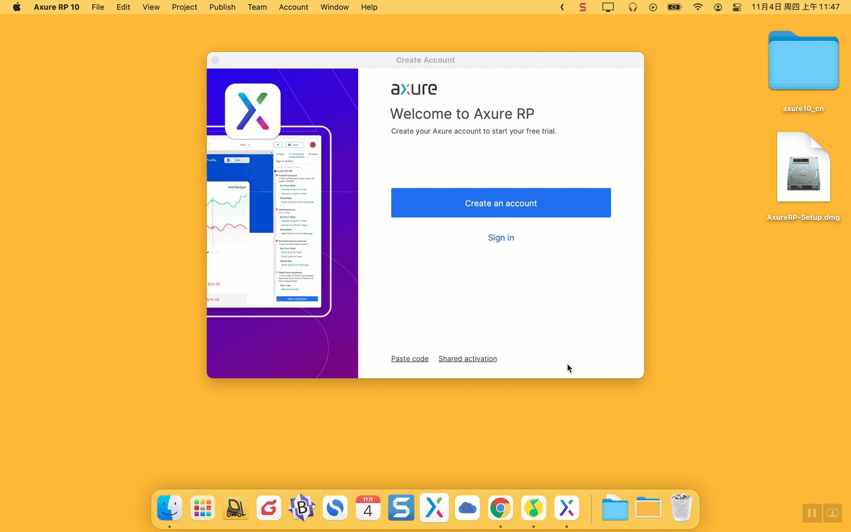Open the Wi-Fi status menu
The height and width of the screenshot is (532, 851).
[698, 7]
